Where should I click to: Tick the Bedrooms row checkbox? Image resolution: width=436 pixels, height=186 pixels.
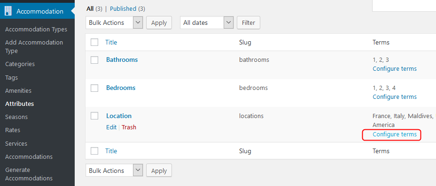94,88
